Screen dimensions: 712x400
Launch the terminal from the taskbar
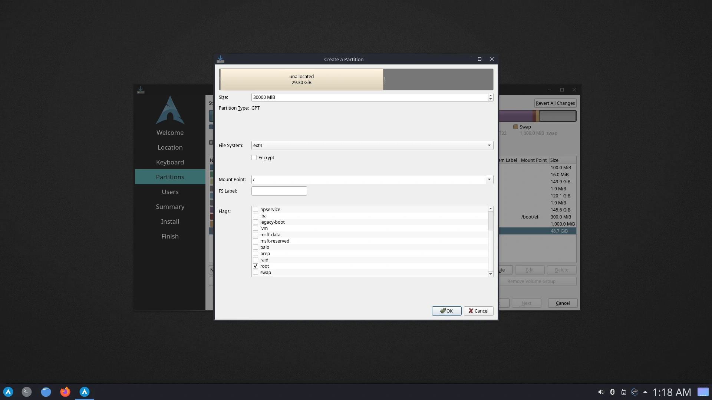point(27,392)
